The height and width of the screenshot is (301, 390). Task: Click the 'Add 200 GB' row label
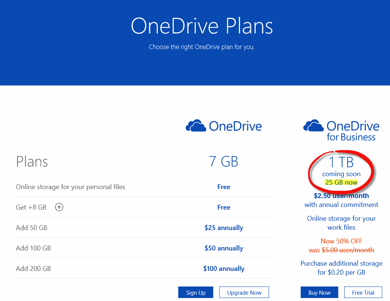[33, 268]
